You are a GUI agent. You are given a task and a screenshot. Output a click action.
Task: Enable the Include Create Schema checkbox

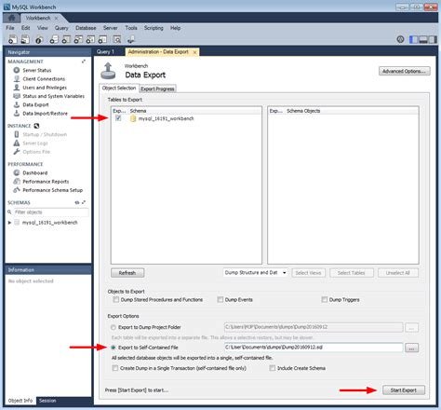[273, 368]
